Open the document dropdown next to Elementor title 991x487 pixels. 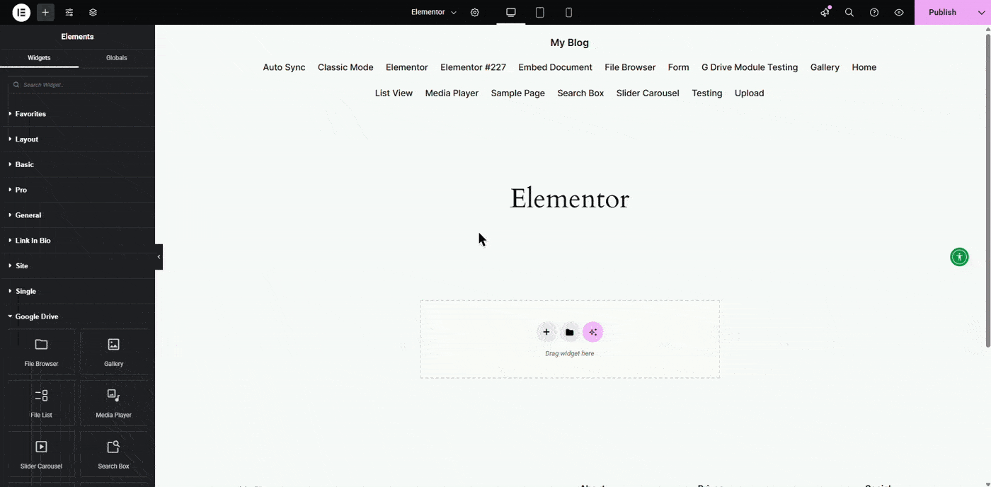tap(453, 12)
